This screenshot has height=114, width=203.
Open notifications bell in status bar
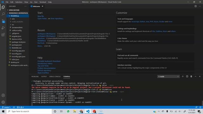[200, 107]
